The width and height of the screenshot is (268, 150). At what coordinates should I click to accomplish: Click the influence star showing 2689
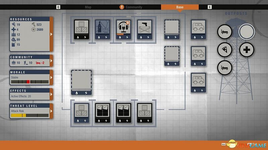point(34,30)
